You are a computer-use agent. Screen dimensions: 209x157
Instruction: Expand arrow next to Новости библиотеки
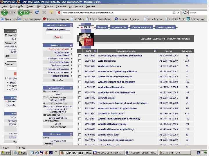click(72, 69)
